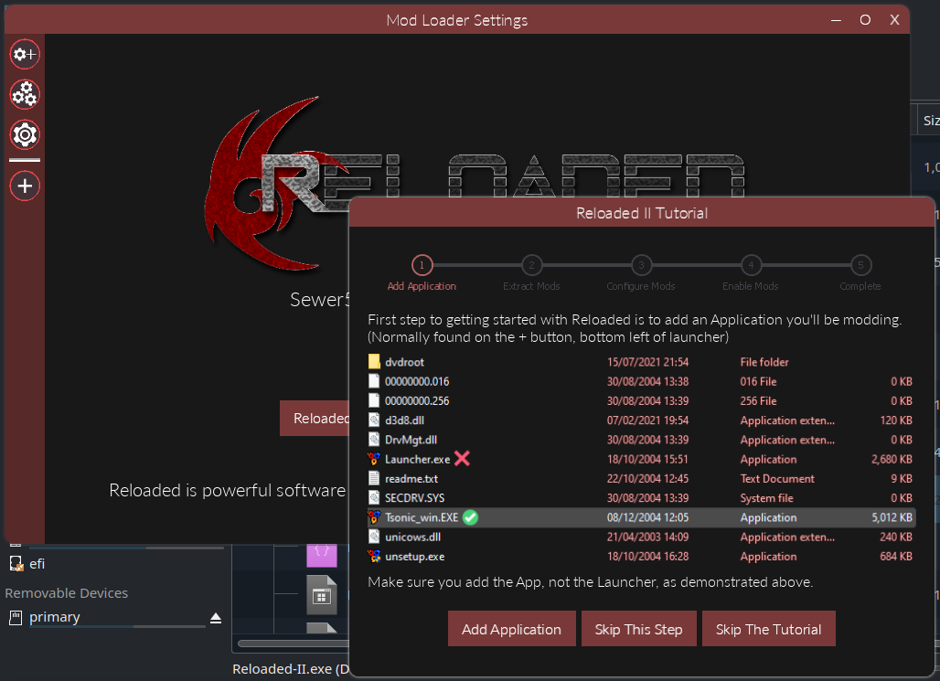Click the readme.txt document icon

click(x=374, y=478)
